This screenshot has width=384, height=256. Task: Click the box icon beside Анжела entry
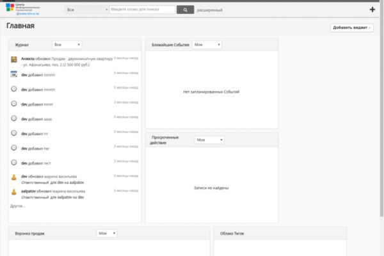tap(14, 60)
